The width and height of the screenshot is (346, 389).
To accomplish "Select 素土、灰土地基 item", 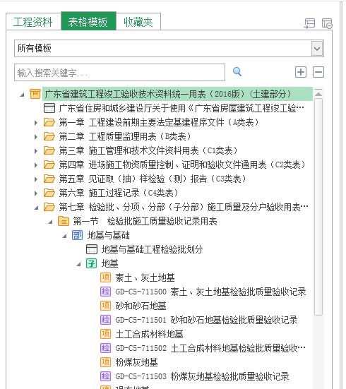I will (145, 277).
